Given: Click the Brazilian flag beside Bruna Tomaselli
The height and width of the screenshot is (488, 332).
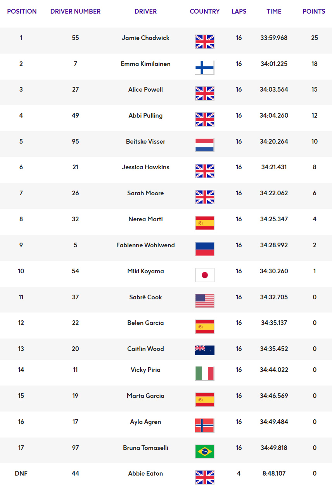Looking at the screenshot, I should coord(205,452).
